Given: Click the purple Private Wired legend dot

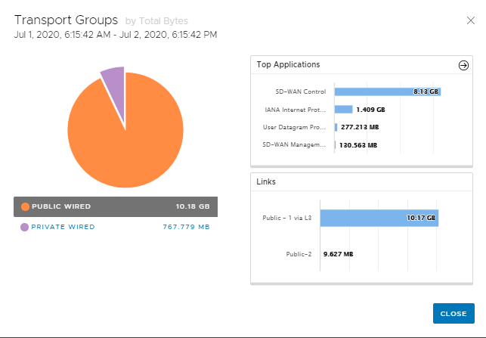Looking at the screenshot, I should tap(25, 226).
